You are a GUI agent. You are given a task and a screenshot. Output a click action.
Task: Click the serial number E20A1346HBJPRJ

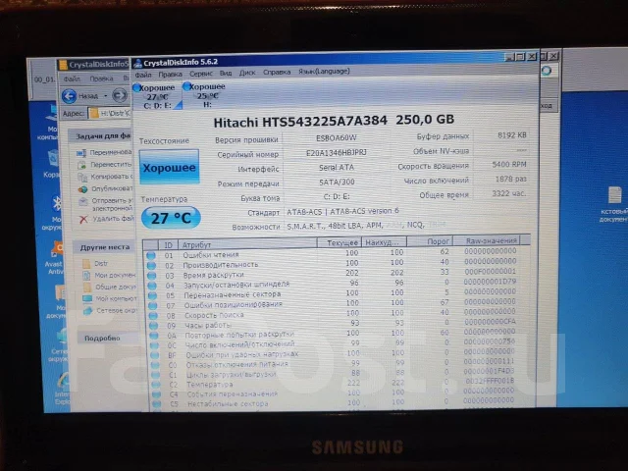[336, 153]
